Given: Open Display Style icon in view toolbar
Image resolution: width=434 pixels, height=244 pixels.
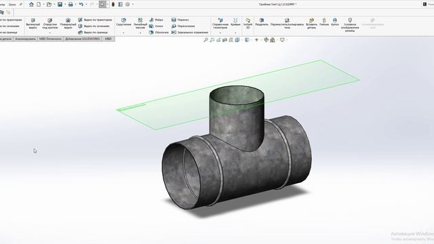Looking at the screenshot, I should (247, 40).
